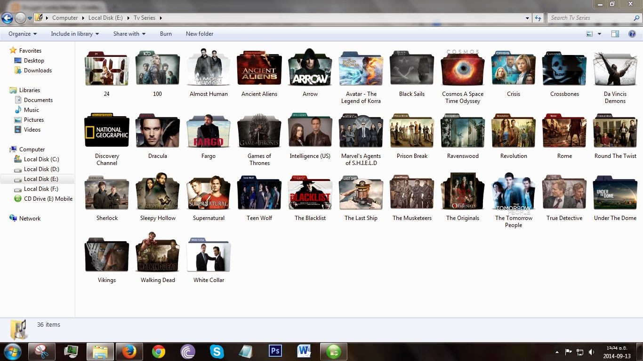This screenshot has height=361, width=643.
Task: Open the Help question mark icon
Action: coord(632,34)
